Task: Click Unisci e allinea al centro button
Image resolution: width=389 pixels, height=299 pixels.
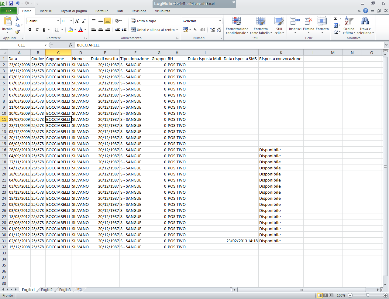Action: click(x=153, y=30)
